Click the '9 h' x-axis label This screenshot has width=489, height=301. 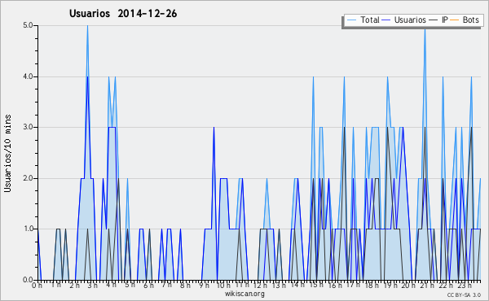point(204,286)
